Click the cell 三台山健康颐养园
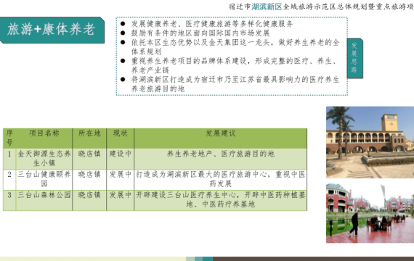The width and height of the screenshot is (414, 261). click(x=44, y=180)
